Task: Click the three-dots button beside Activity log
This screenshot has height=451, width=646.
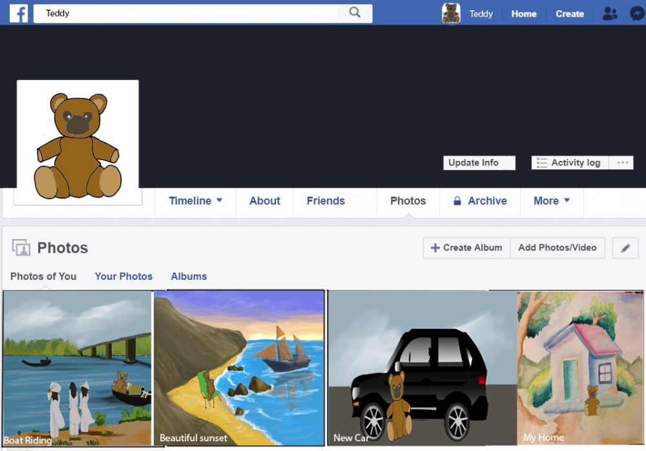Action: coord(623,163)
